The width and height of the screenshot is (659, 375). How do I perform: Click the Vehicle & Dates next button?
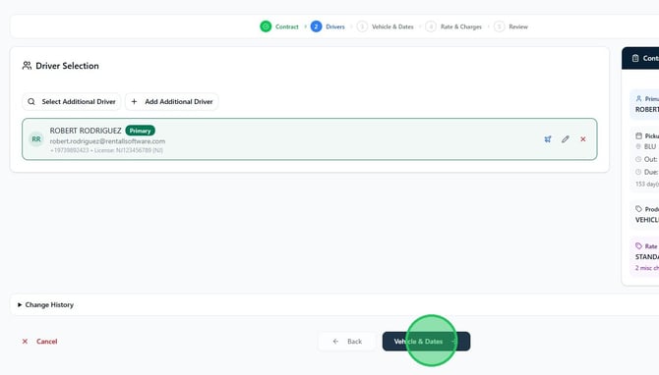coord(426,342)
